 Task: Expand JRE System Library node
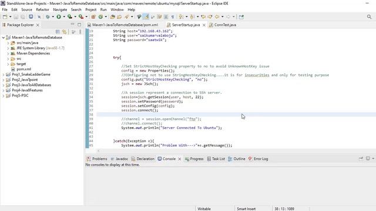click(8, 48)
